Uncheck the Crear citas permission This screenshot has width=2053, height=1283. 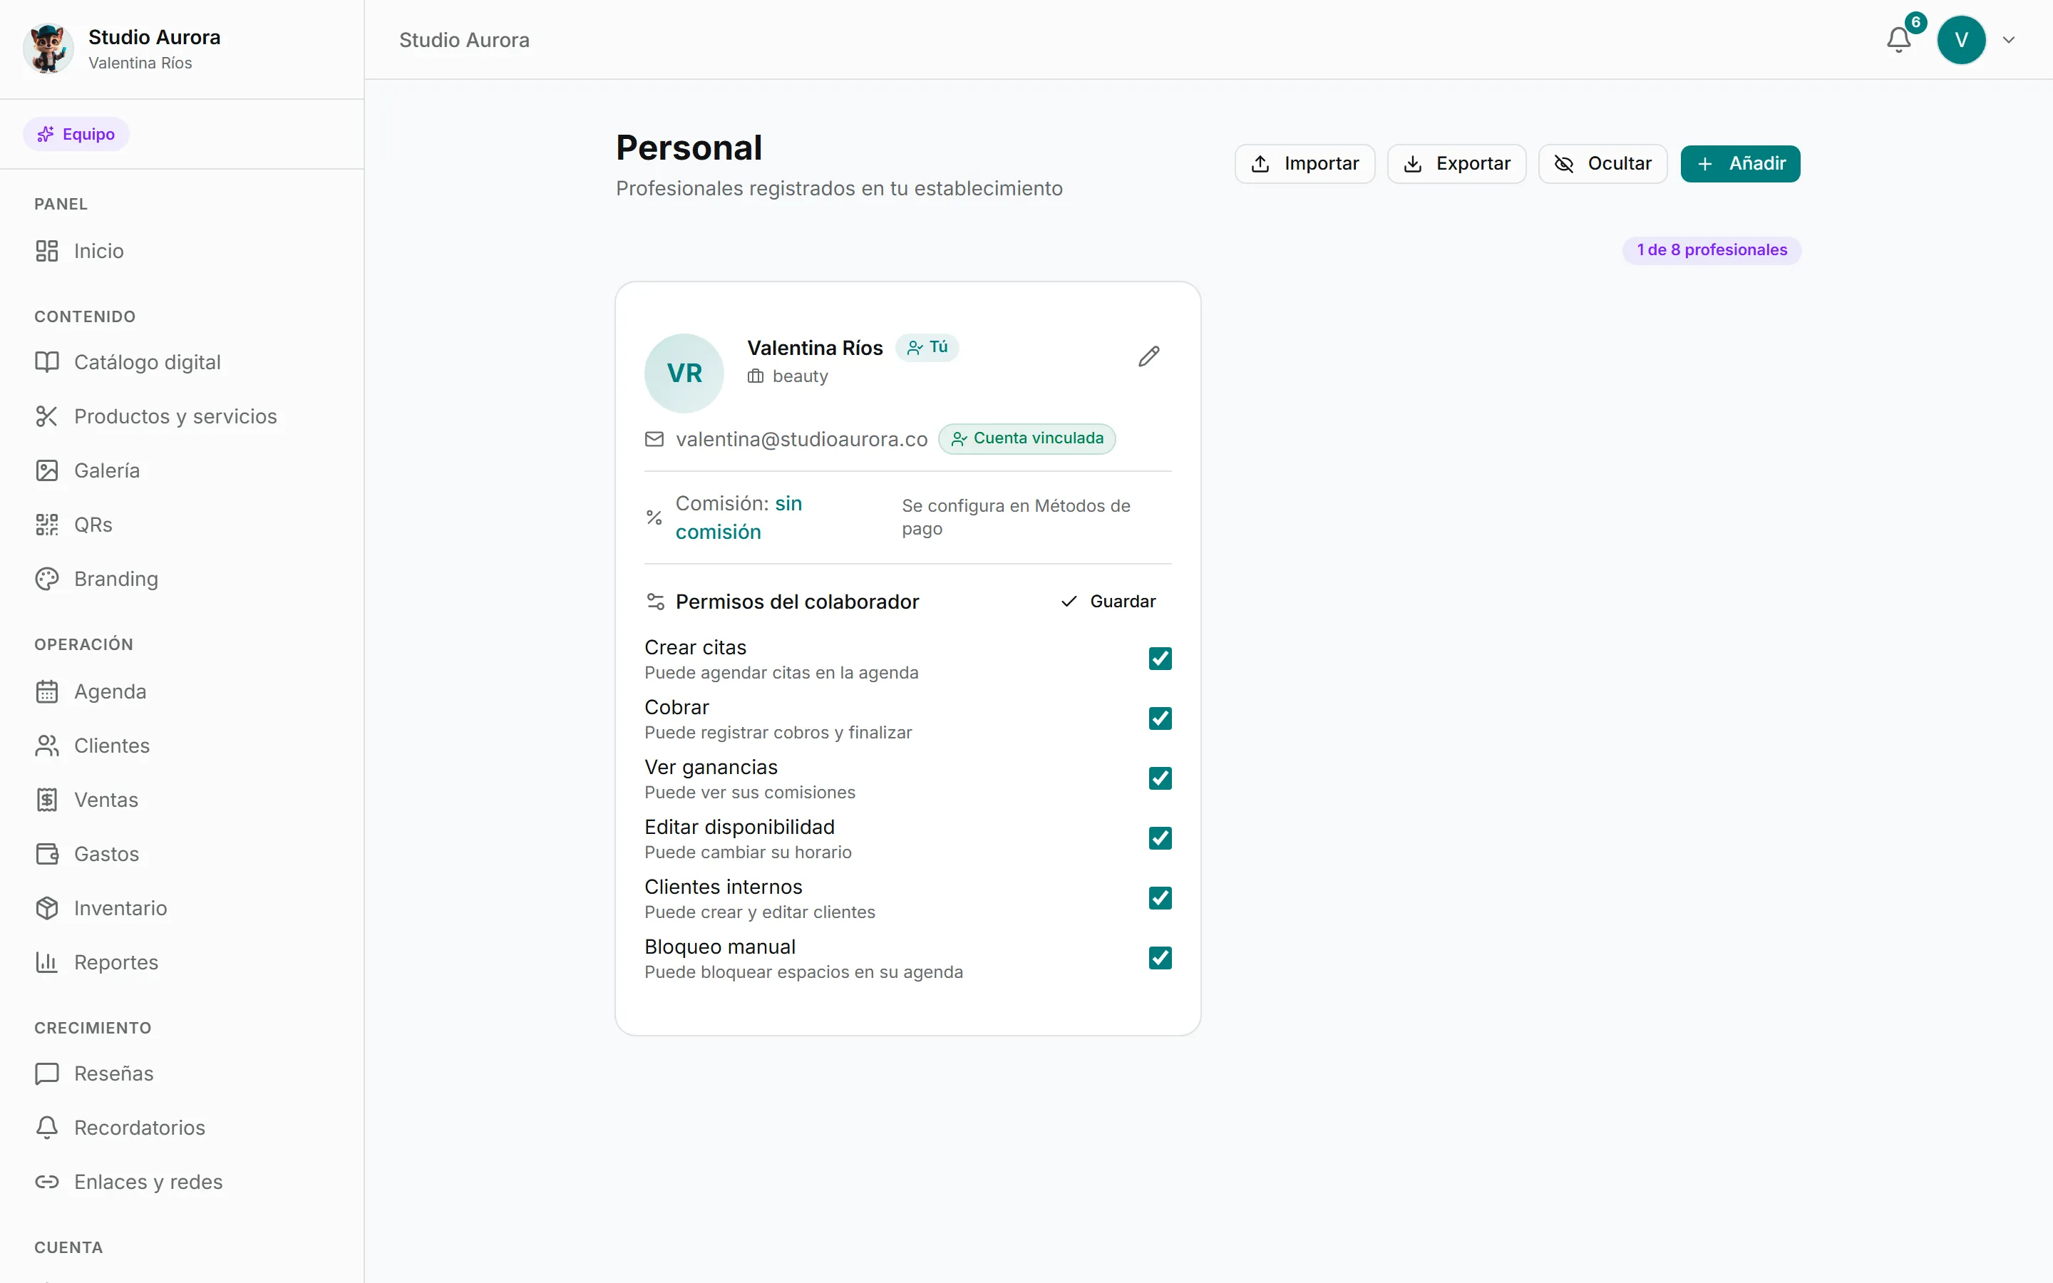click(x=1160, y=659)
